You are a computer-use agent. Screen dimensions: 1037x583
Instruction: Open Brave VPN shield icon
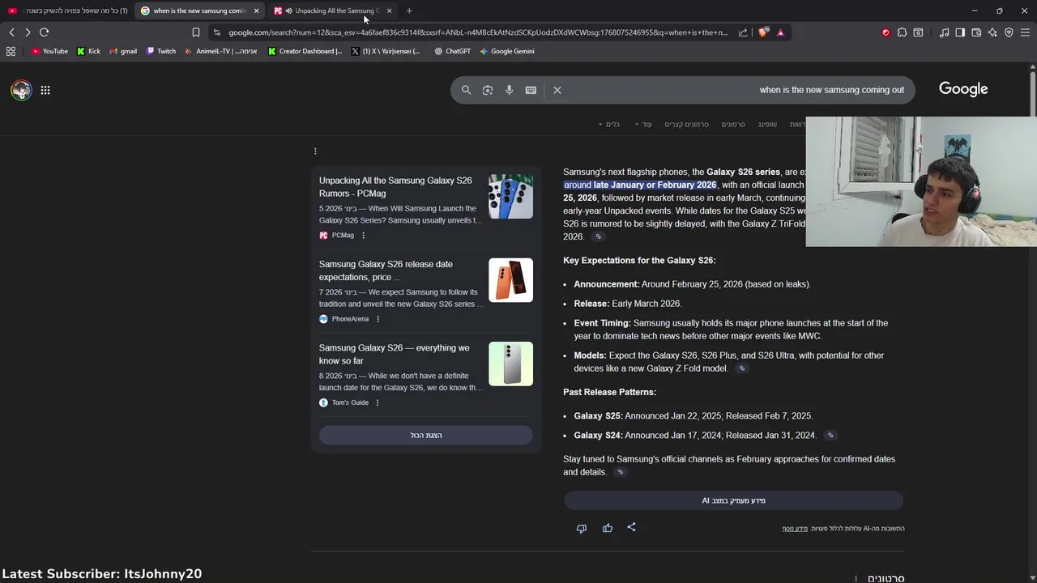pyautogui.click(x=1009, y=32)
